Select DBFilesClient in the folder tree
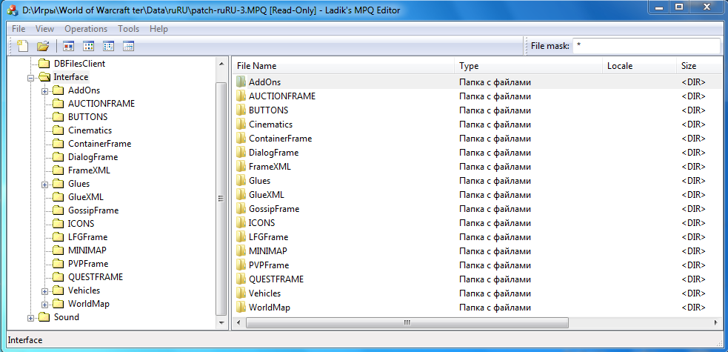This screenshot has height=352, width=728. [79, 64]
